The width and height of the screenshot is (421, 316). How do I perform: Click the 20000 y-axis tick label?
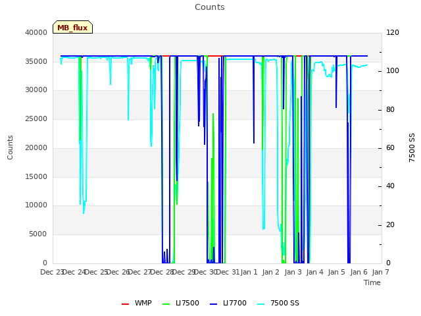coord(36,147)
